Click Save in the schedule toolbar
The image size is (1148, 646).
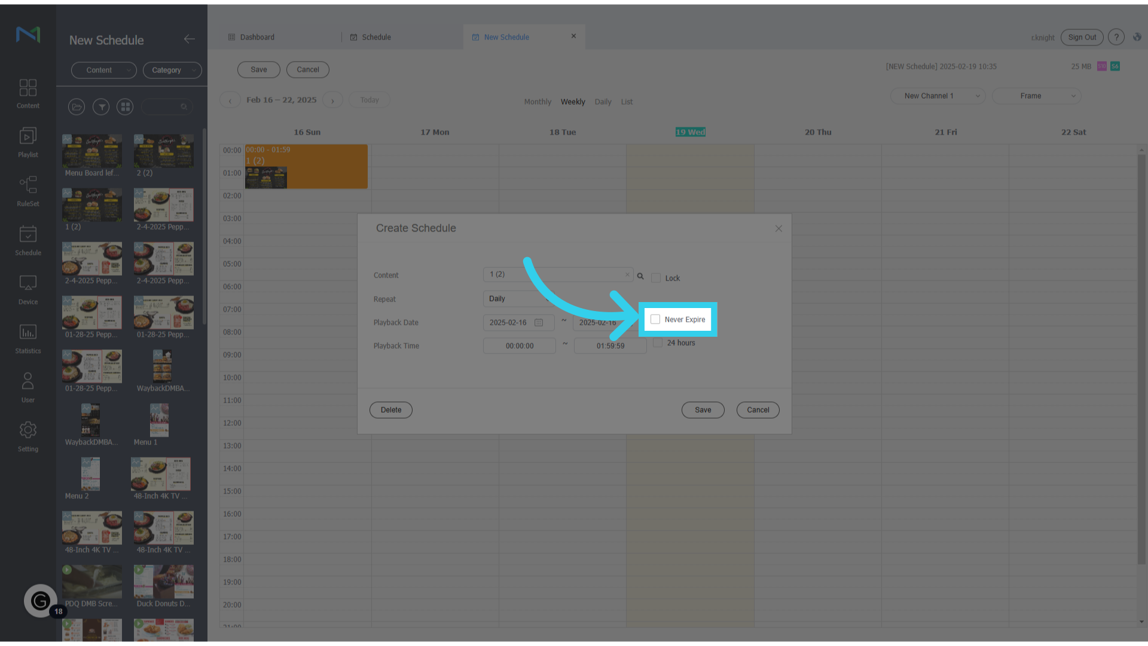[x=259, y=69]
